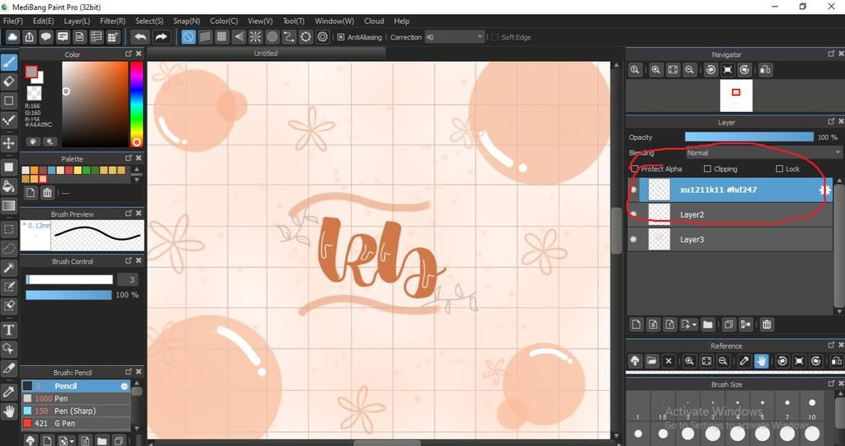Select the Move tool
This screenshot has height=446, width=845.
(9, 143)
